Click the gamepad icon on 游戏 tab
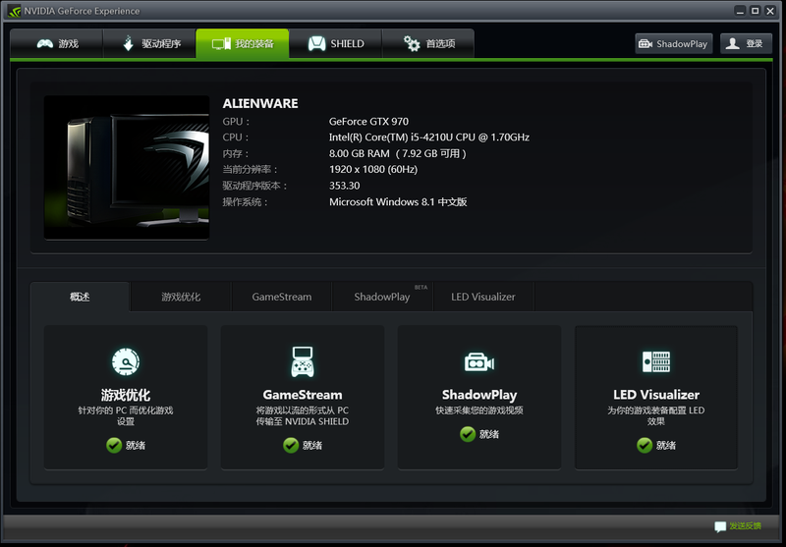The image size is (786, 547). [x=44, y=43]
